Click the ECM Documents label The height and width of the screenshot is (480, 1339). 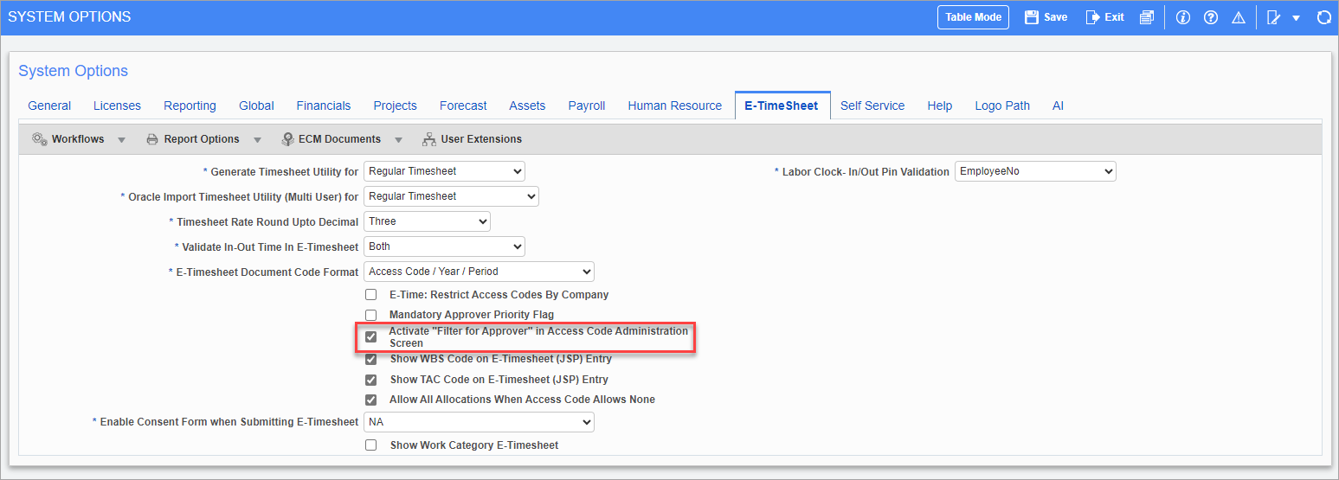pos(339,139)
